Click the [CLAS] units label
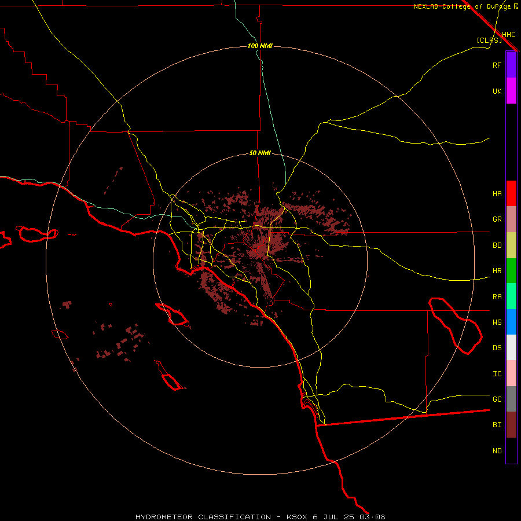The image size is (521, 521). [489, 40]
